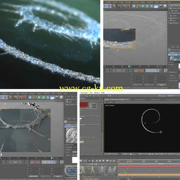
Task: Lock the Y axis in top-right Cinema 4D window
Action: pos(105,6)
